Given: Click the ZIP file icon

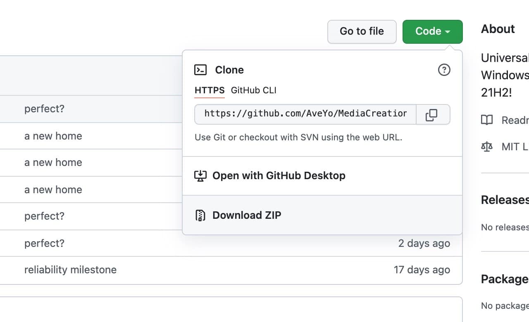Looking at the screenshot, I should point(200,215).
